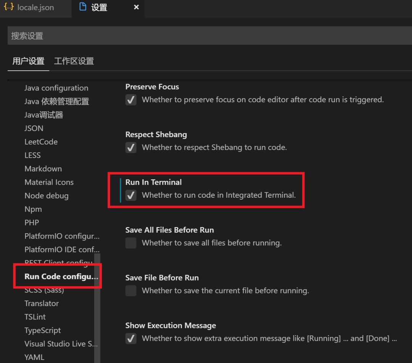Viewport: 412px width, 363px height.
Task: Select the 用户设置 tab
Action: 28,61
